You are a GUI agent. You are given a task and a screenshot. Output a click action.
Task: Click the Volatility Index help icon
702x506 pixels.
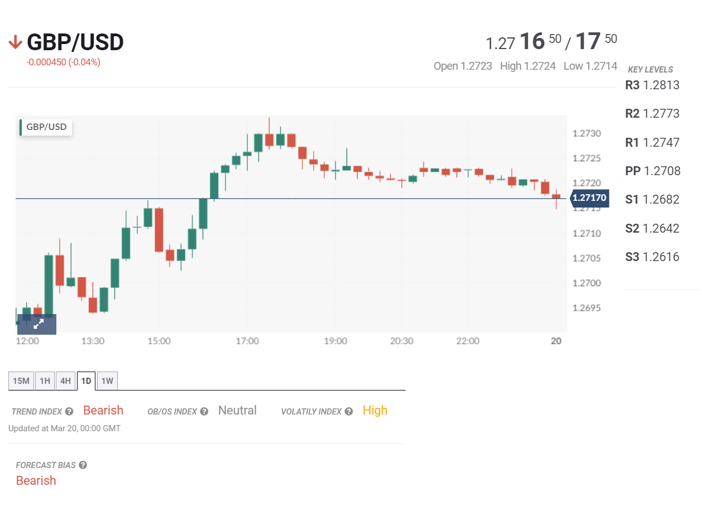click(x=349, y=412)
